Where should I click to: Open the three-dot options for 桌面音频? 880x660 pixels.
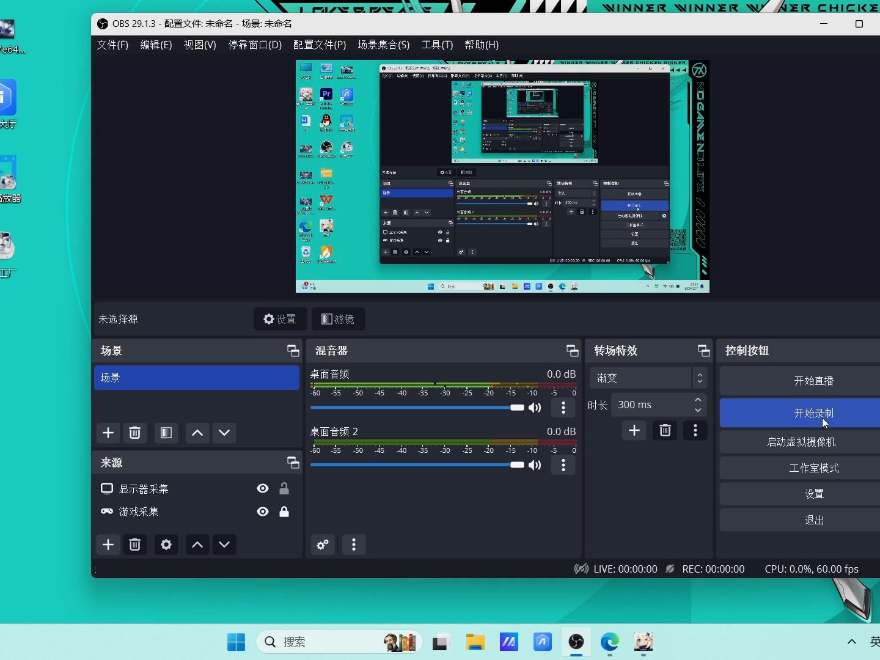pos(563,408)
